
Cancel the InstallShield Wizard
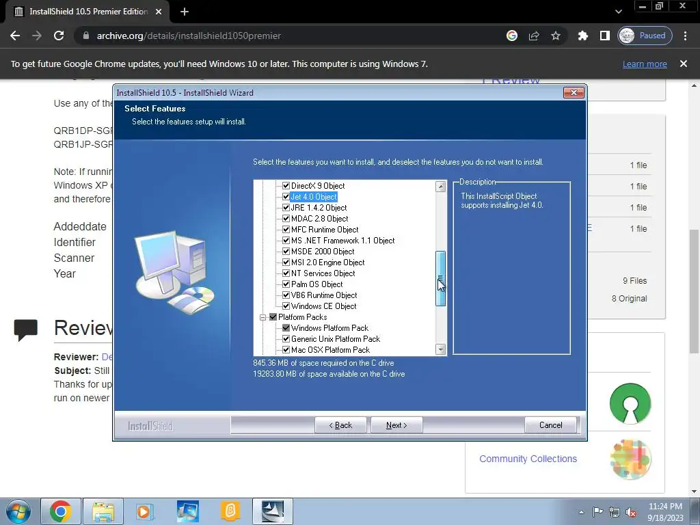click(550, 425)
